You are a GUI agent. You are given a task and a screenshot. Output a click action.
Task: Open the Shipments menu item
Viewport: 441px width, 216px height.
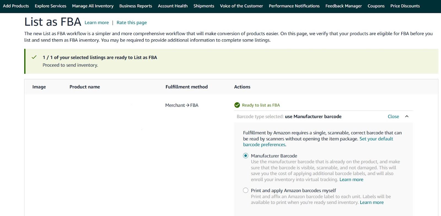(x=204, y=6)
